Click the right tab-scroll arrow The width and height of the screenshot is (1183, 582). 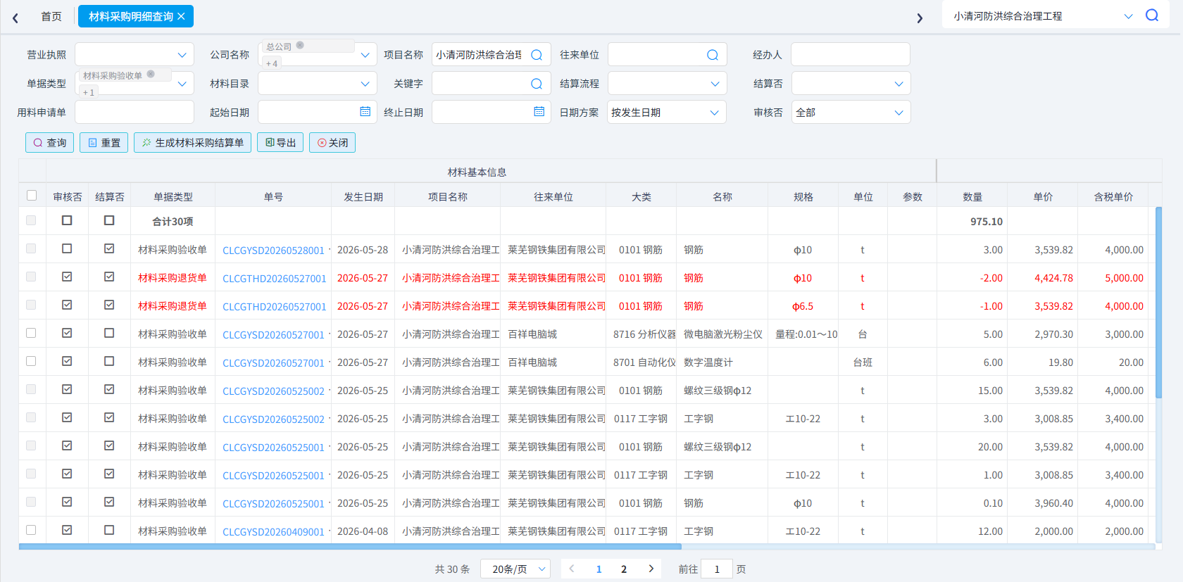point(920,18)
